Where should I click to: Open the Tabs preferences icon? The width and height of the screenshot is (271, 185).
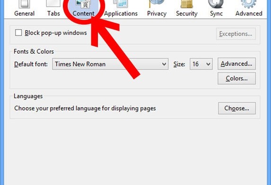click(x=53, y=3)
